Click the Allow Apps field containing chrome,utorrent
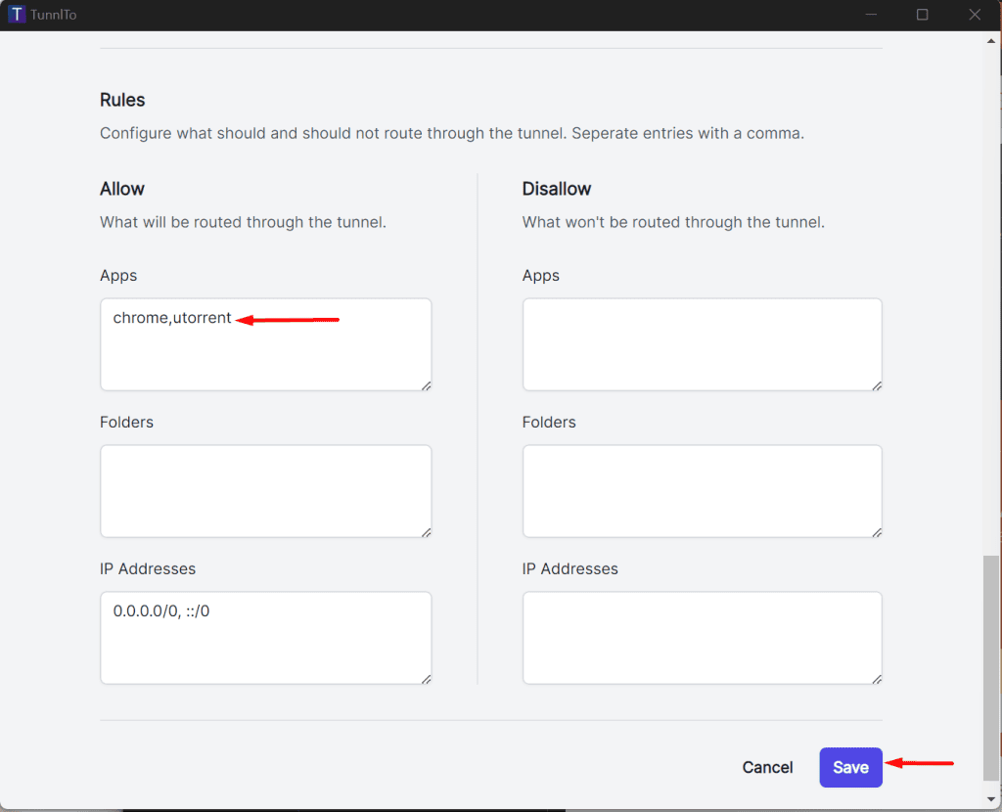Image resolution: width=1002 pixels, height=812 pixels. click(265, 342)
